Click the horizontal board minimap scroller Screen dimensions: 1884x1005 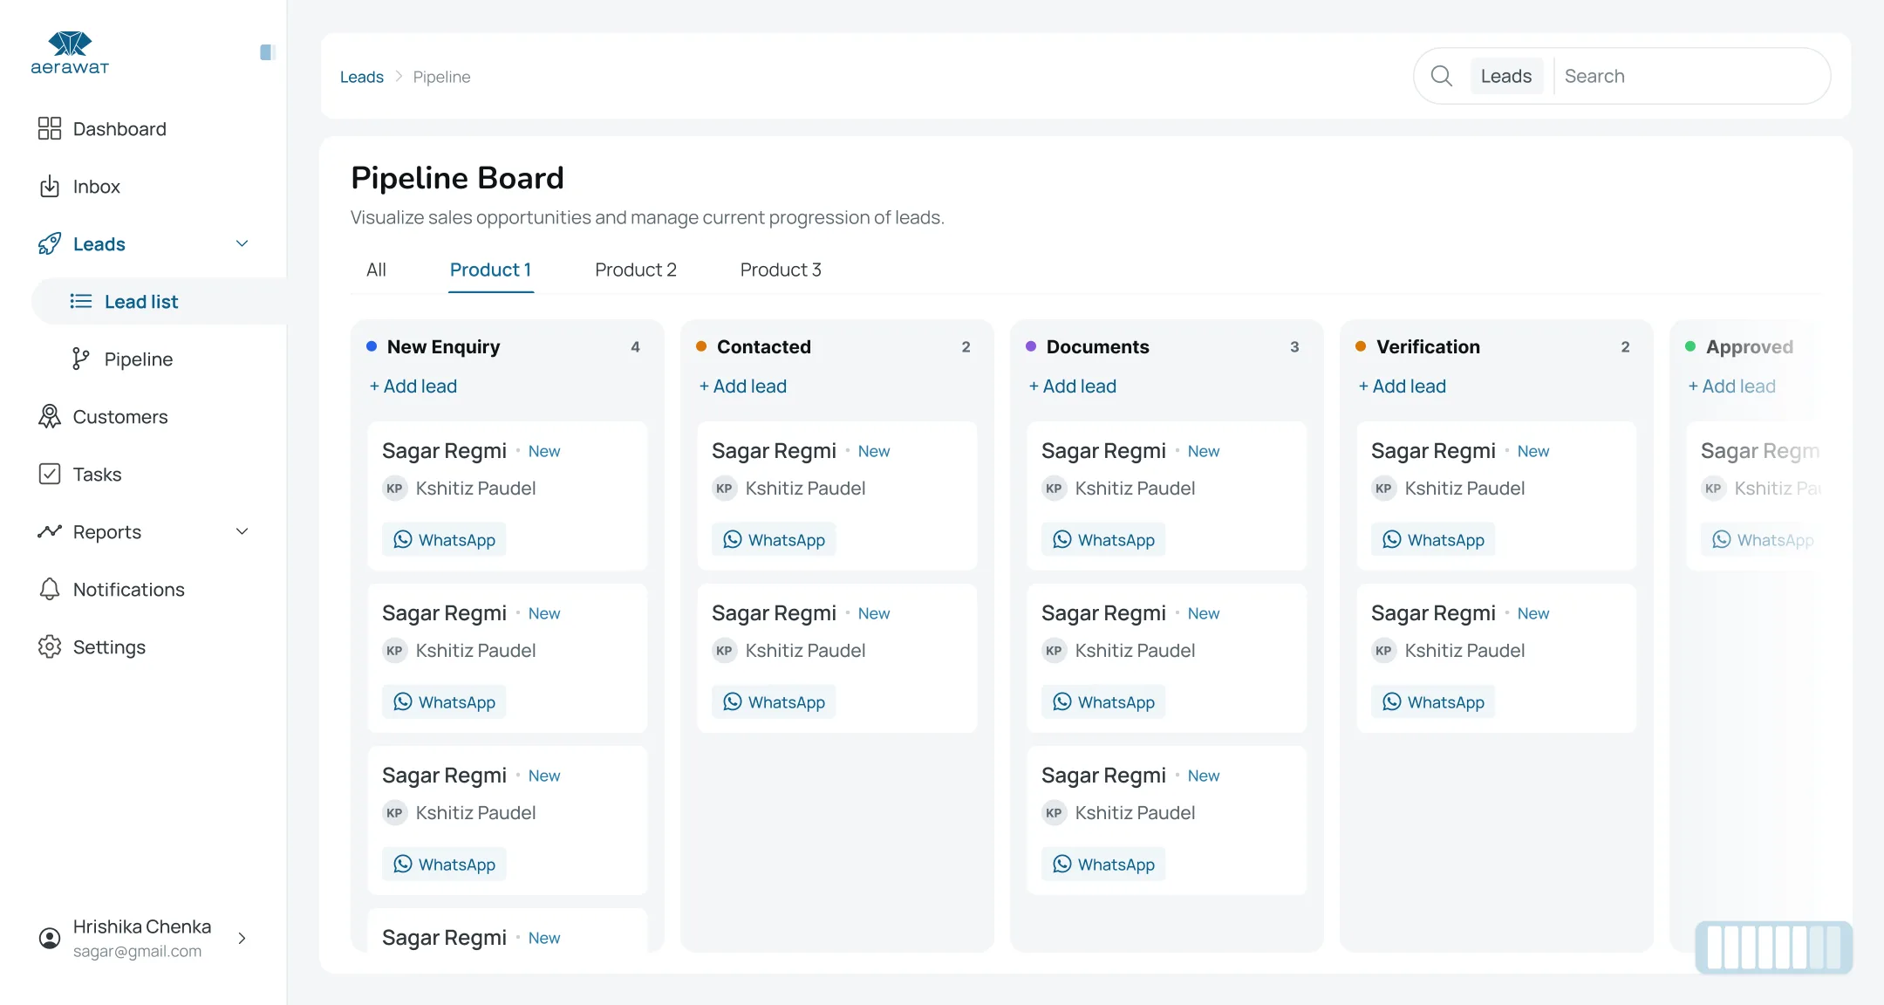tap(1773, 947)
